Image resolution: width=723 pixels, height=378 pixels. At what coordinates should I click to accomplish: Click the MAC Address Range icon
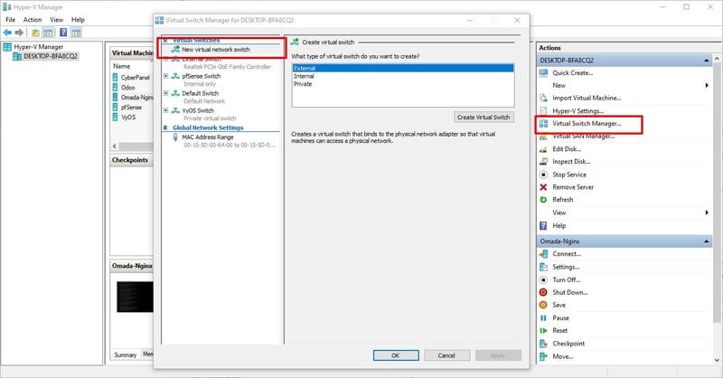(x=175, y=137)
